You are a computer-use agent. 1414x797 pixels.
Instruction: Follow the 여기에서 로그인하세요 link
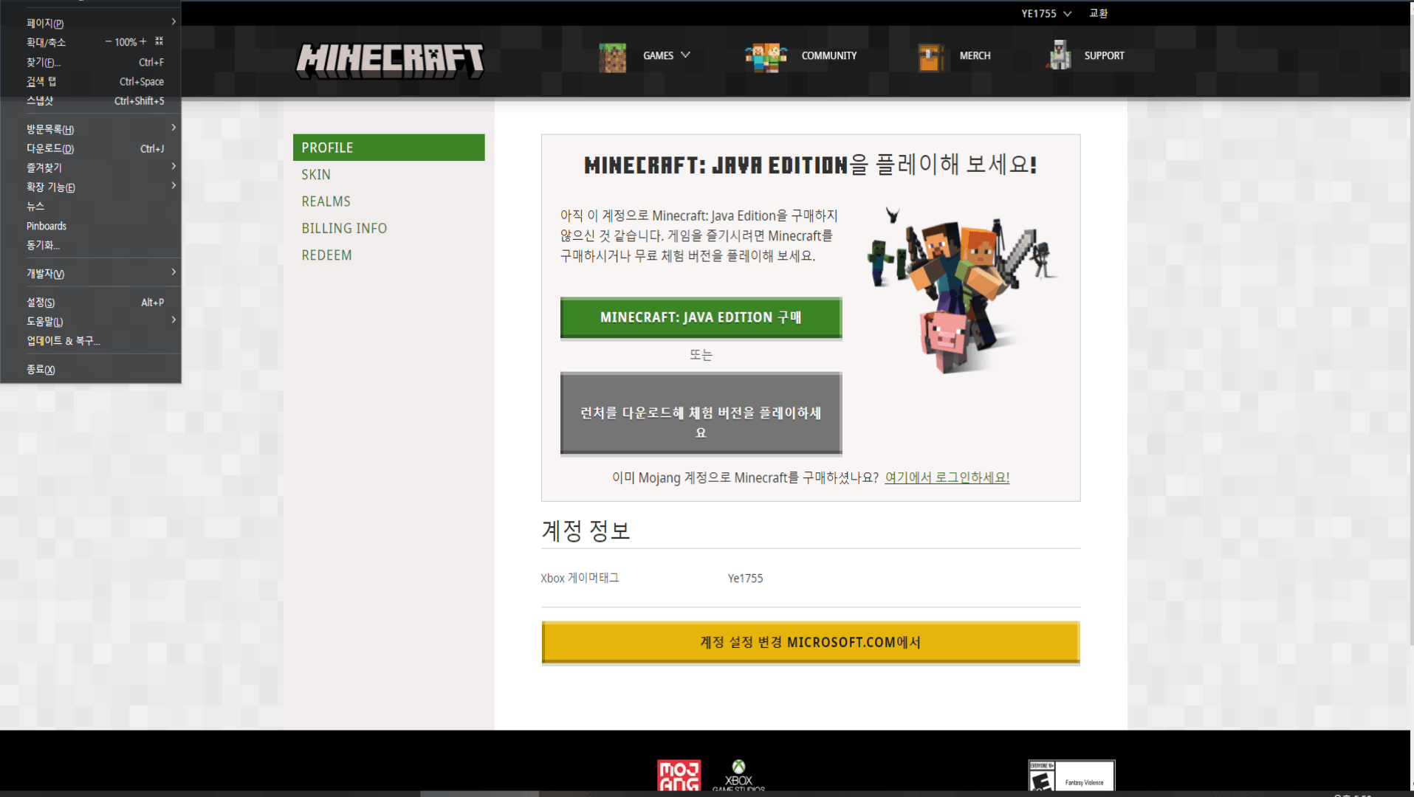tap(946, 477)
